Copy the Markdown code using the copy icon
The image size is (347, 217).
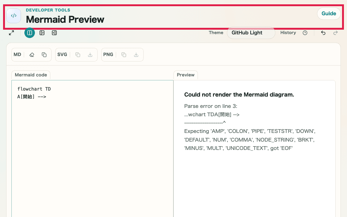point(44,54)
